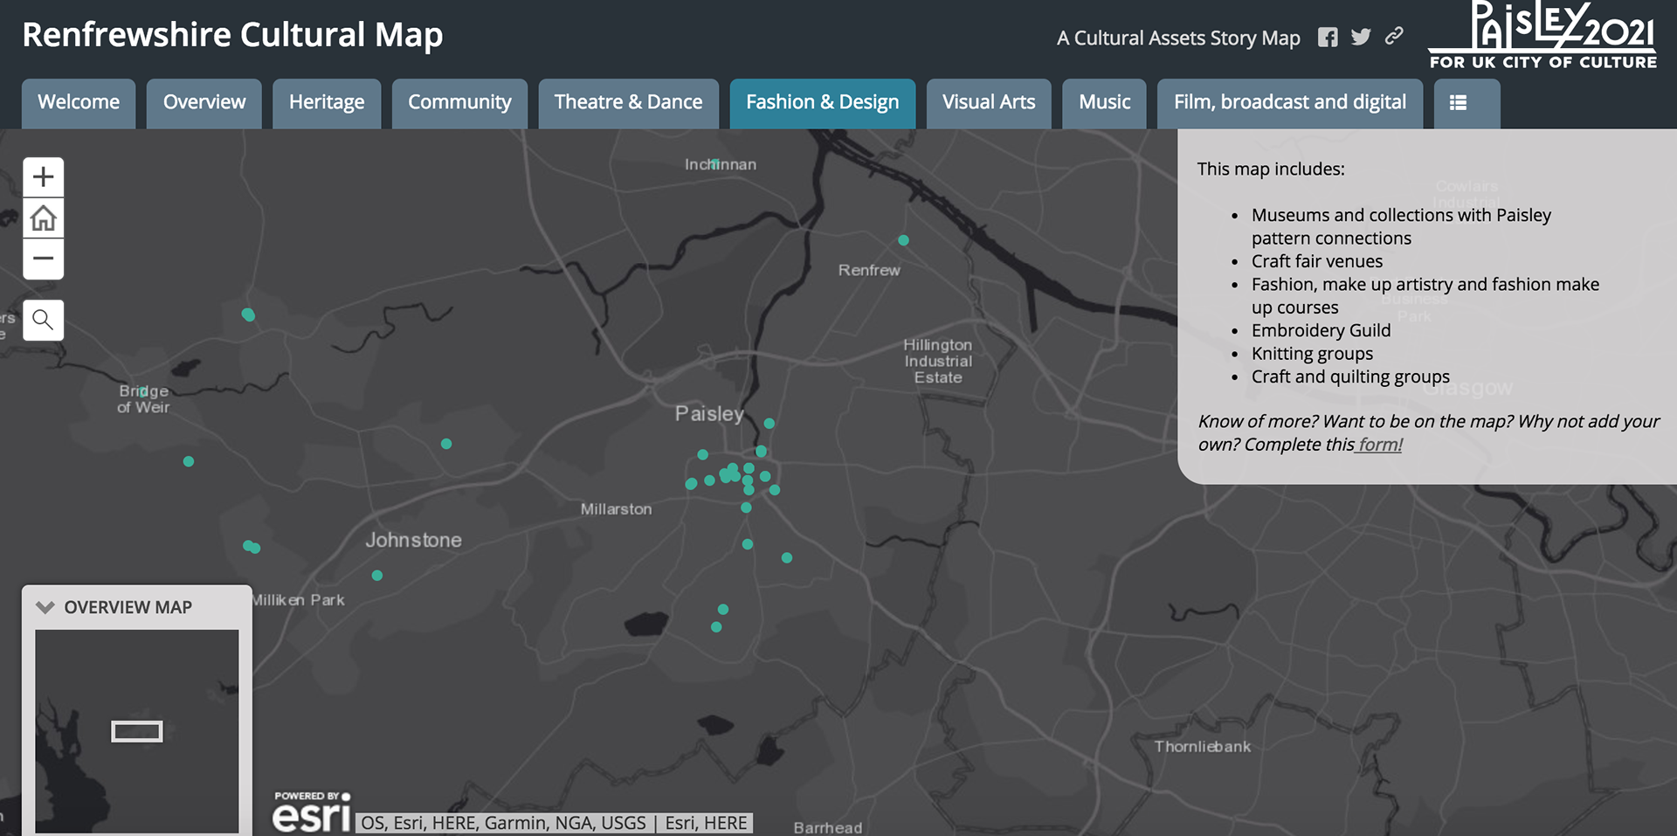Open the Esri logo link
Viewport: 1677px width, 836px height.
click(311, 812)
